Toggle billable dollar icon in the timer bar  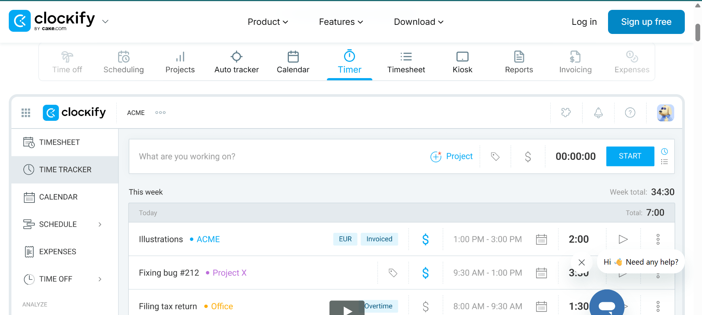(x=528, y=157)
